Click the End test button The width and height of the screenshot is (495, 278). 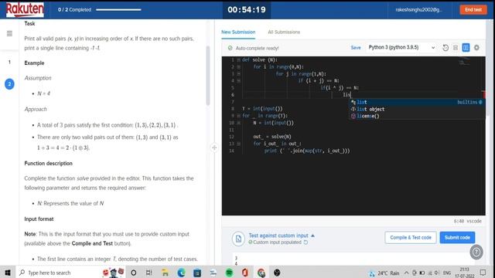473,10
